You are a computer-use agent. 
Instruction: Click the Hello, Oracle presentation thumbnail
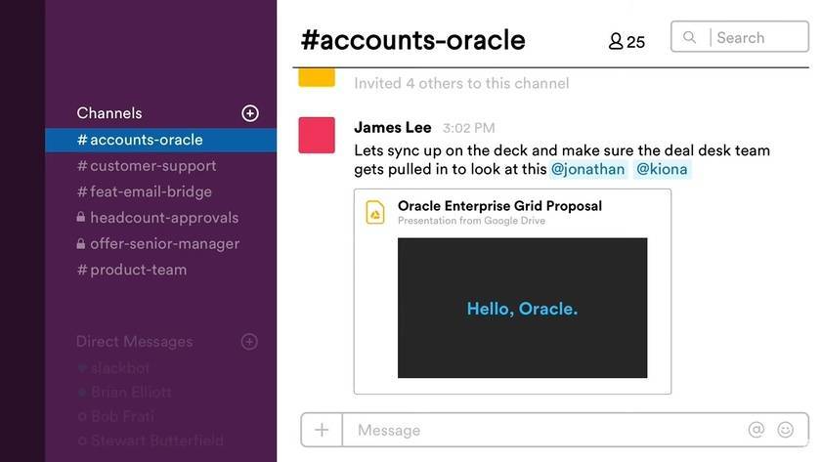(x=522, y=308)
